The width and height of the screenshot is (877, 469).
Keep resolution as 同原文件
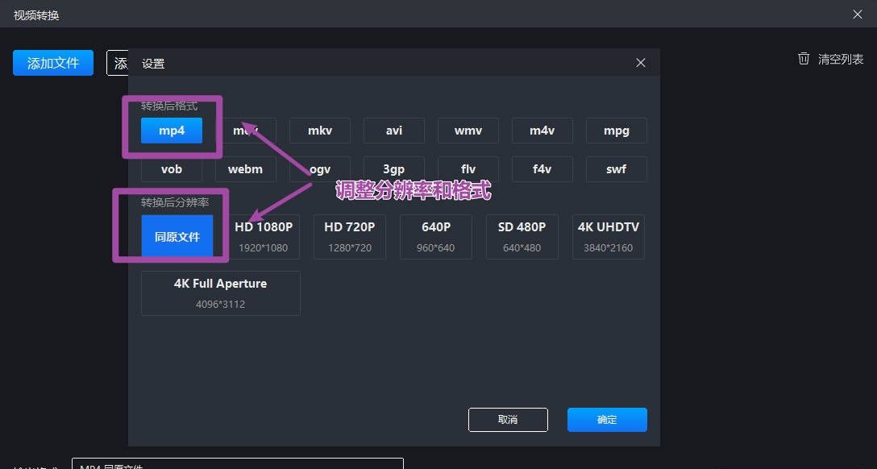pos(177,236)
